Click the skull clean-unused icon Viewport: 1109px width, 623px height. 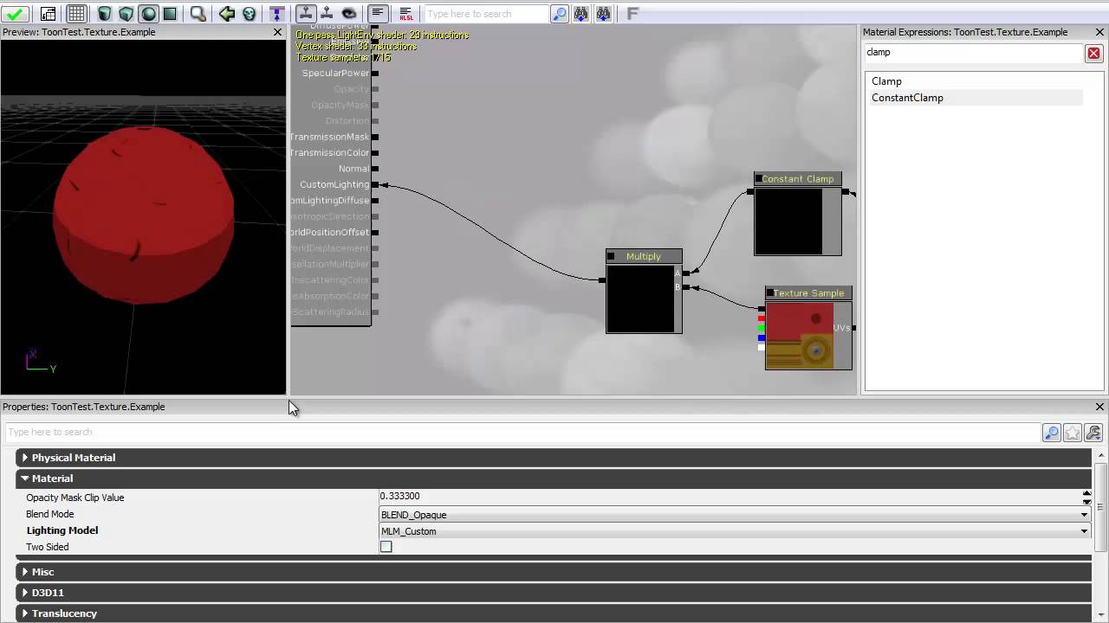coord(250,14)
